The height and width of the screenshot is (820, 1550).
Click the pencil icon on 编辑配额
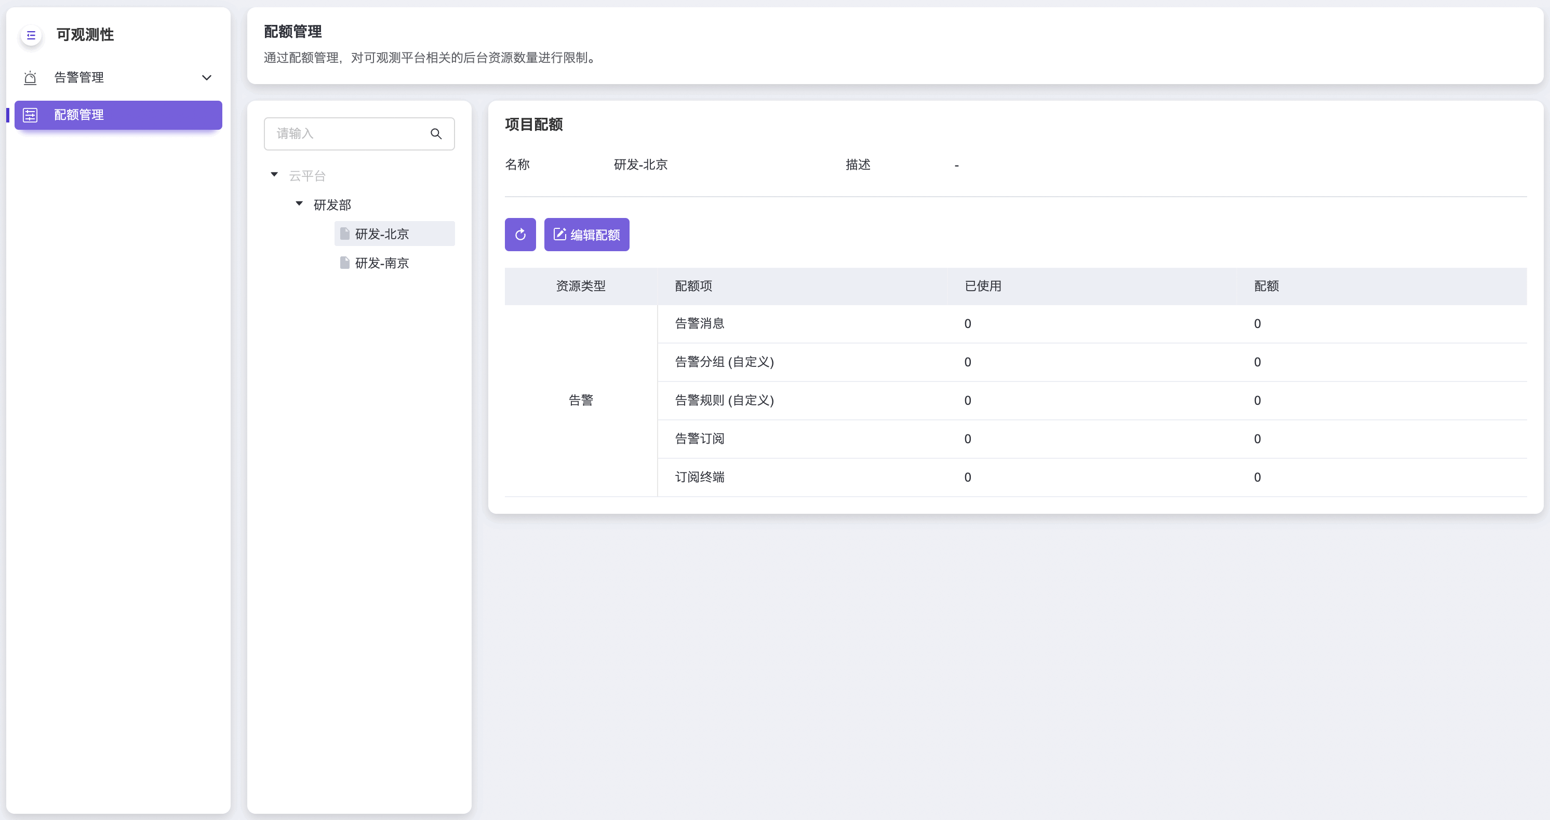click(559, 235)
